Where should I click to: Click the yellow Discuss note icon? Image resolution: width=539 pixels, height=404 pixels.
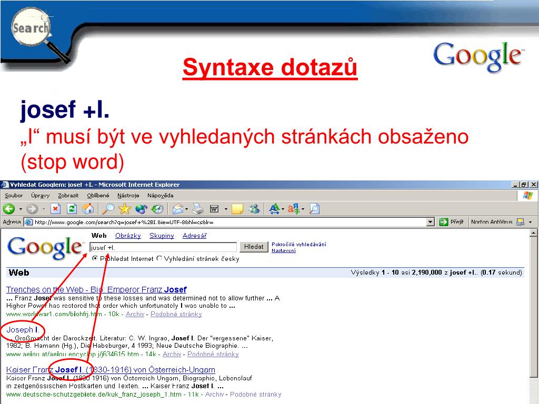coord(237,208)
